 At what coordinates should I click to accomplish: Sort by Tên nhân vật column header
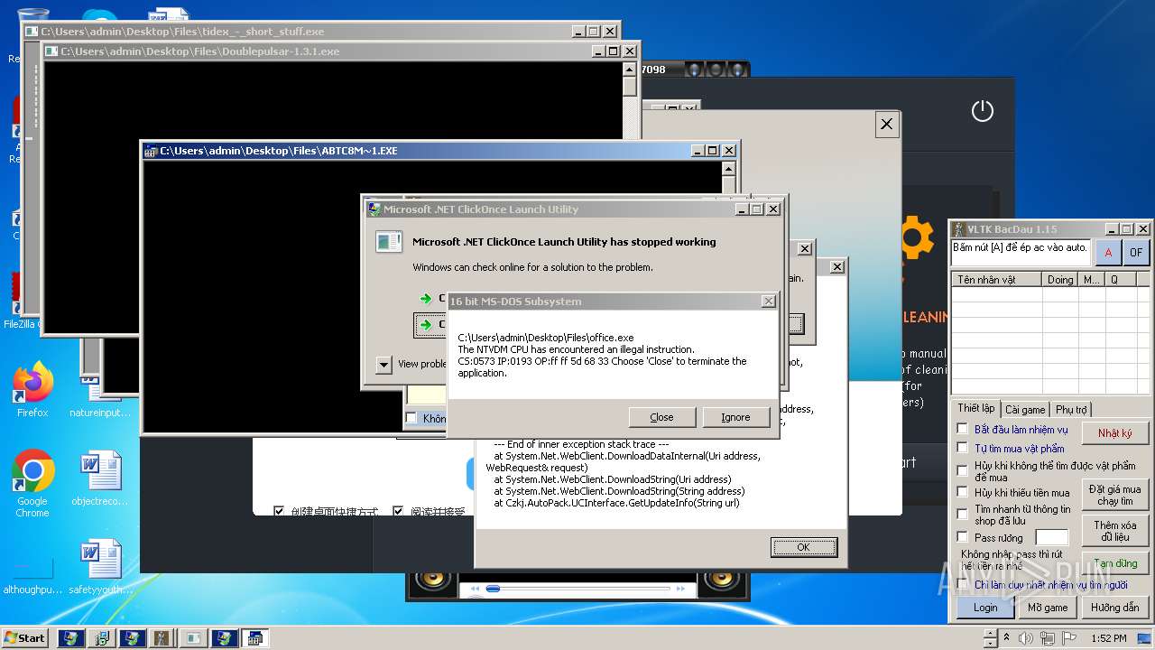[x=997, y=280]
